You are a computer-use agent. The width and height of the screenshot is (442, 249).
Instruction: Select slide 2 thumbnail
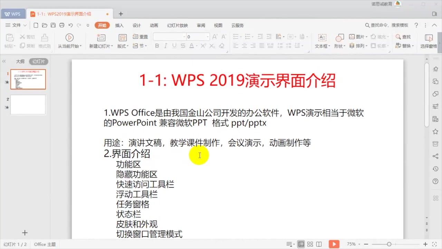[x=28, y=104]
